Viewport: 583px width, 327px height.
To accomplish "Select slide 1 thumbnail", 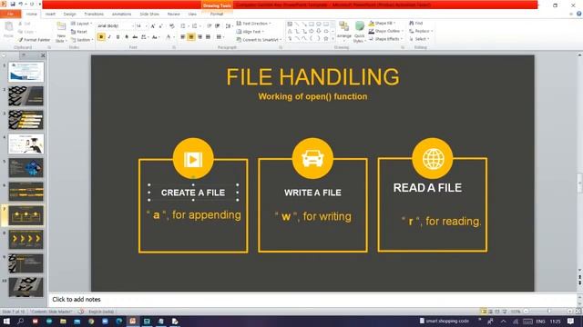I will 26,72.
